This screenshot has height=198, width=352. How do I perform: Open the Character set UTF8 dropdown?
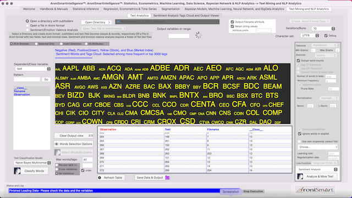click(310, 35)
